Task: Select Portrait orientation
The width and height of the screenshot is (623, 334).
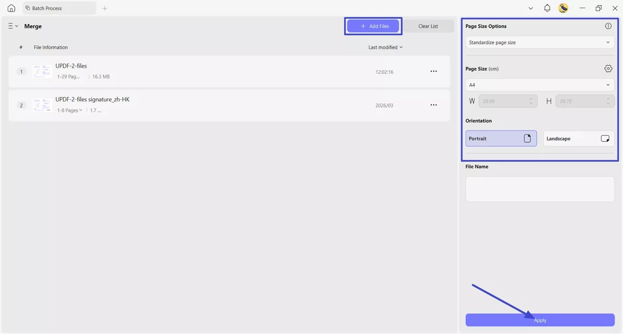Action: click(501, 138)
